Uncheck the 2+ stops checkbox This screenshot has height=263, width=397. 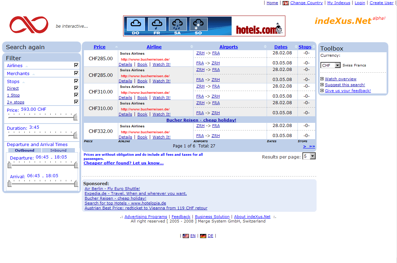(x=76, y=101)
